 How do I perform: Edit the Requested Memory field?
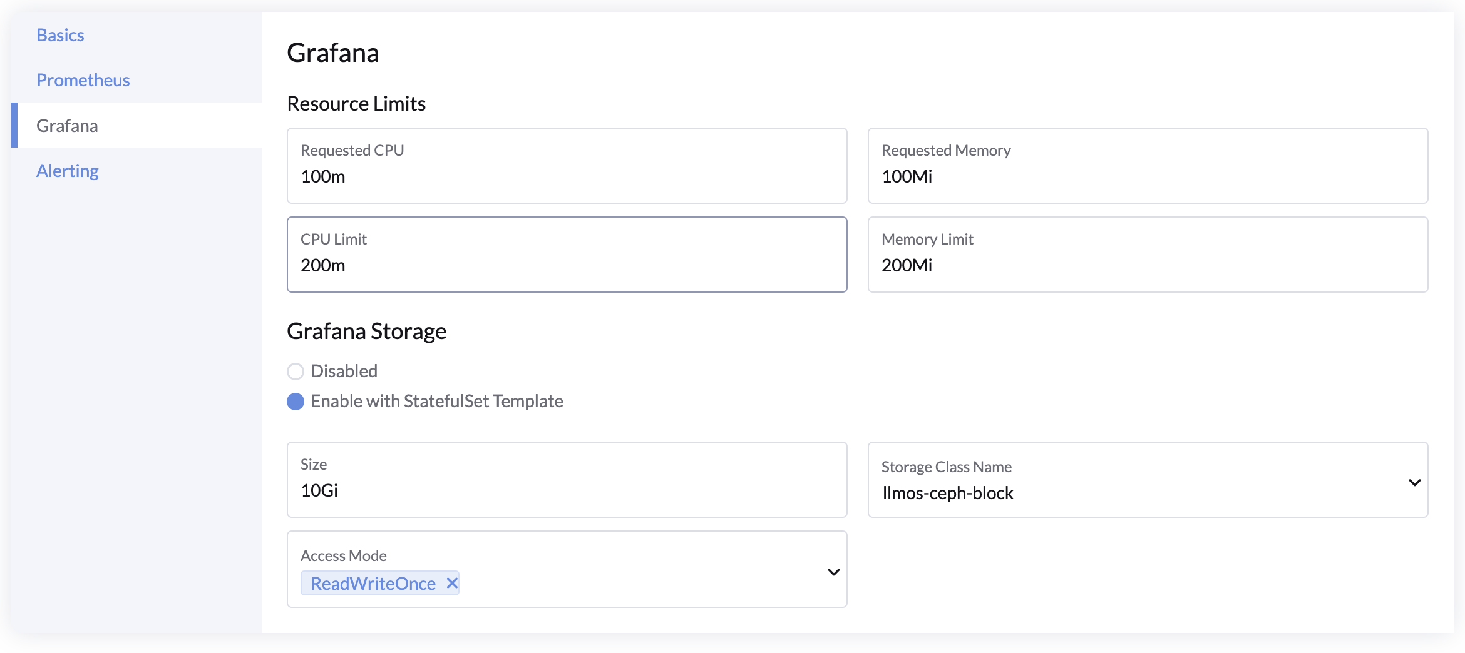pos(1148,166)
